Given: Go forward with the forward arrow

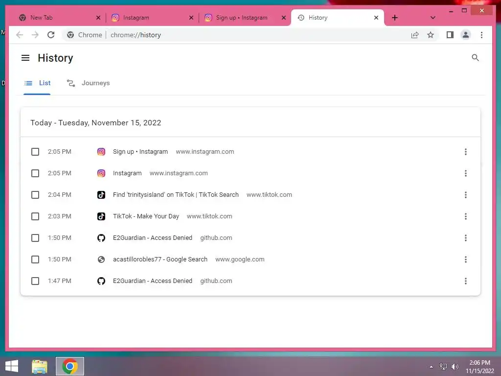Looking at the screenshot, I should click(35, 35).
